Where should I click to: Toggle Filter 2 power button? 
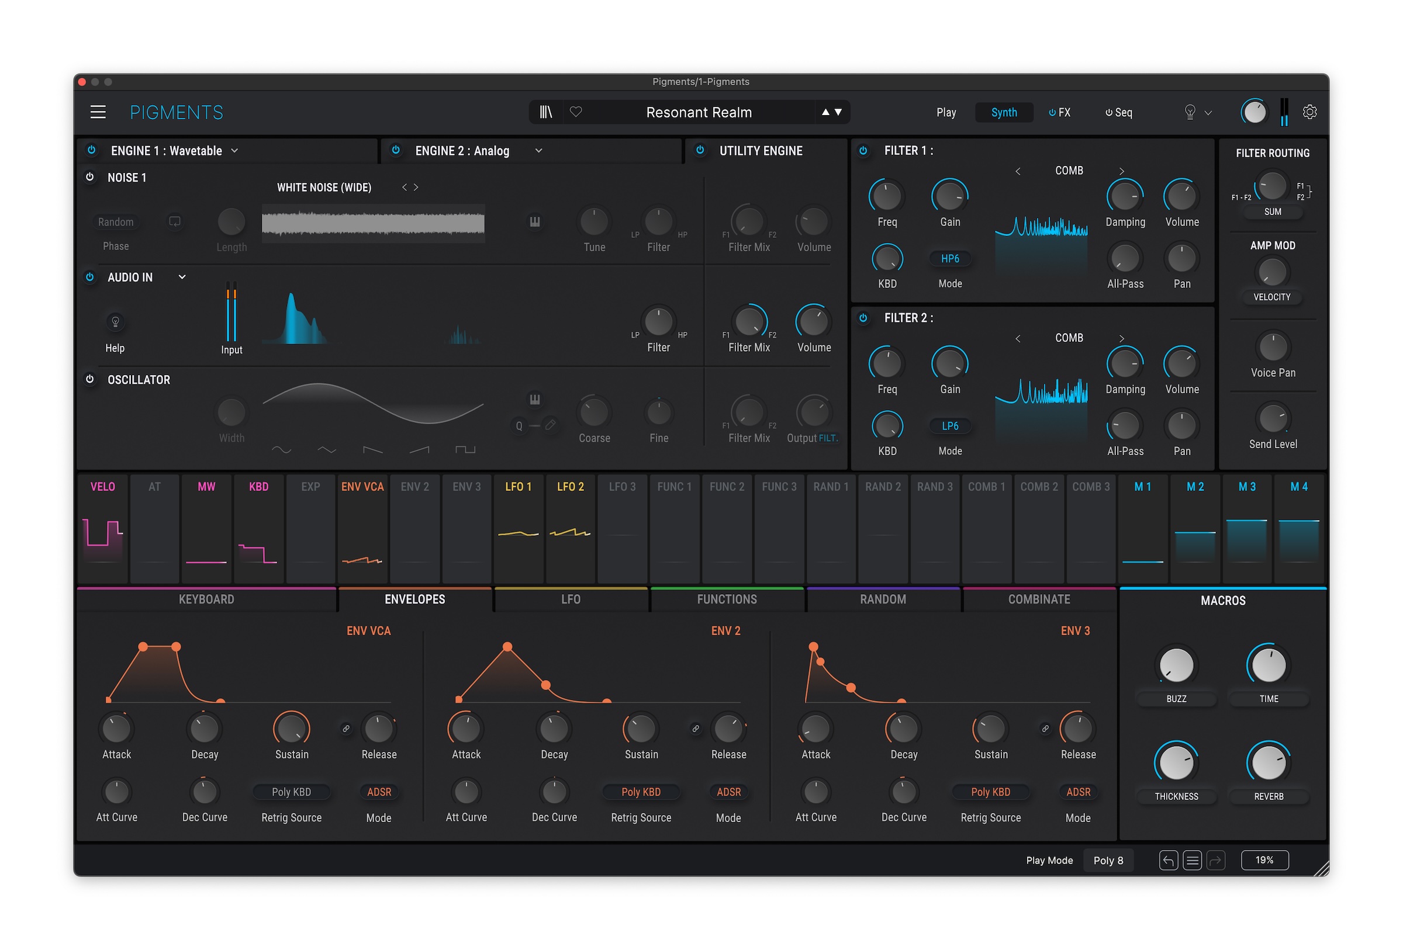pos(863,318)
